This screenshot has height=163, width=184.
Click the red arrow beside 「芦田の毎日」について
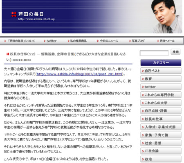(5, 41)
